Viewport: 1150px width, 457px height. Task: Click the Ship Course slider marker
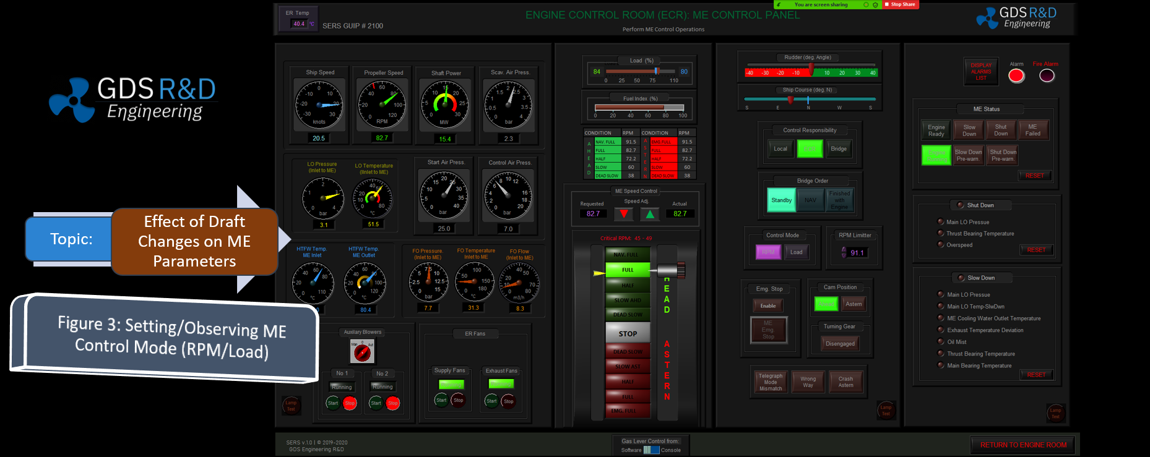point(790,100)
